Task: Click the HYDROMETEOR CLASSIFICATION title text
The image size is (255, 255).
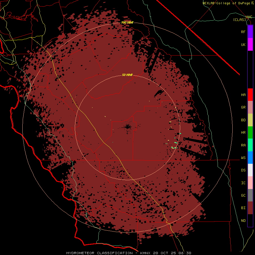Action: pyautogui.click(x=99, y=253)
